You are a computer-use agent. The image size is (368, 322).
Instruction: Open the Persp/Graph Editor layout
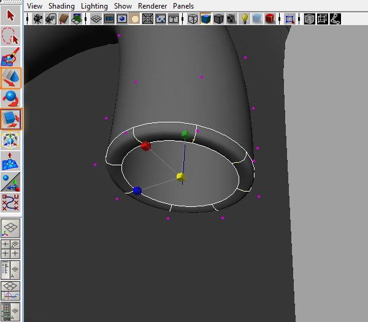coord(10,290)
